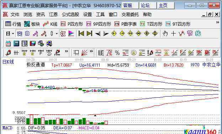Switch to the K线 chart view
Viewport: 222px width, 134px height.
coord(50,24)
